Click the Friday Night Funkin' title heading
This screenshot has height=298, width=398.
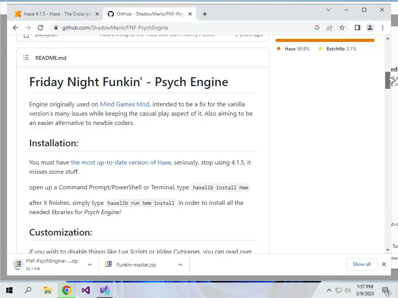point(129,82)
